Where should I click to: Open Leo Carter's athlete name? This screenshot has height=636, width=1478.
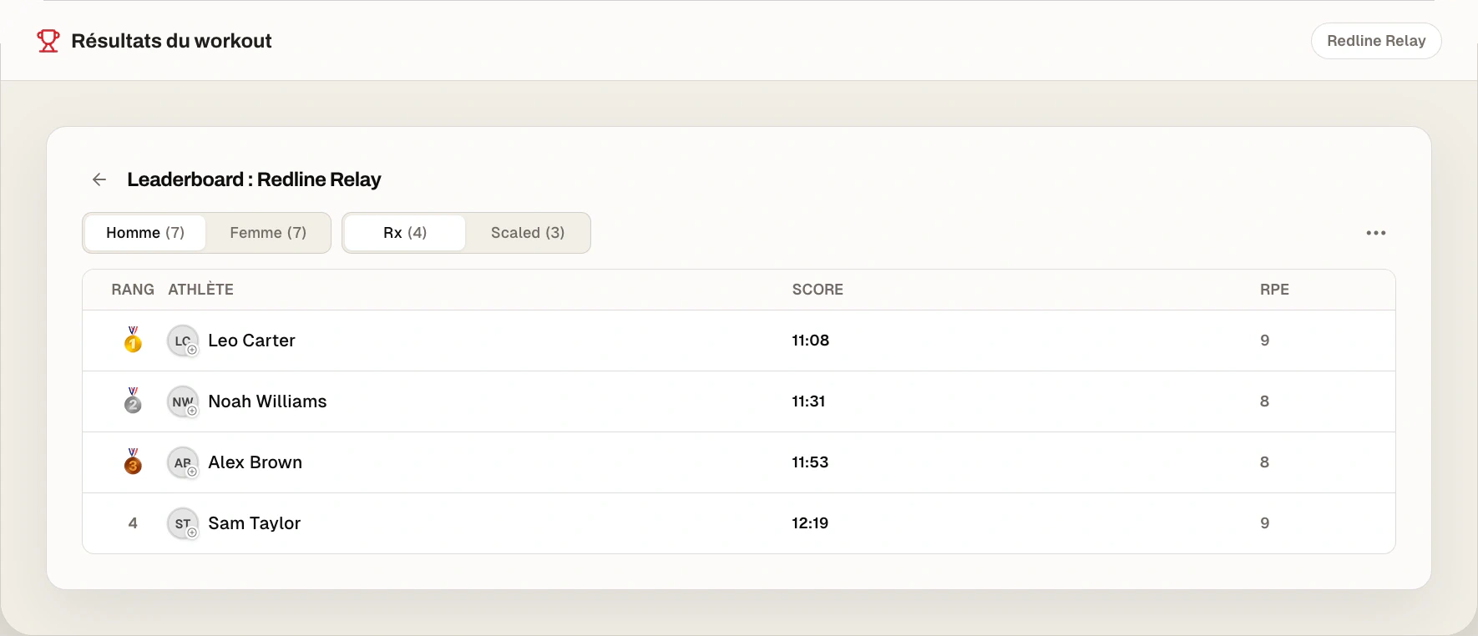(x=251, y=341)
